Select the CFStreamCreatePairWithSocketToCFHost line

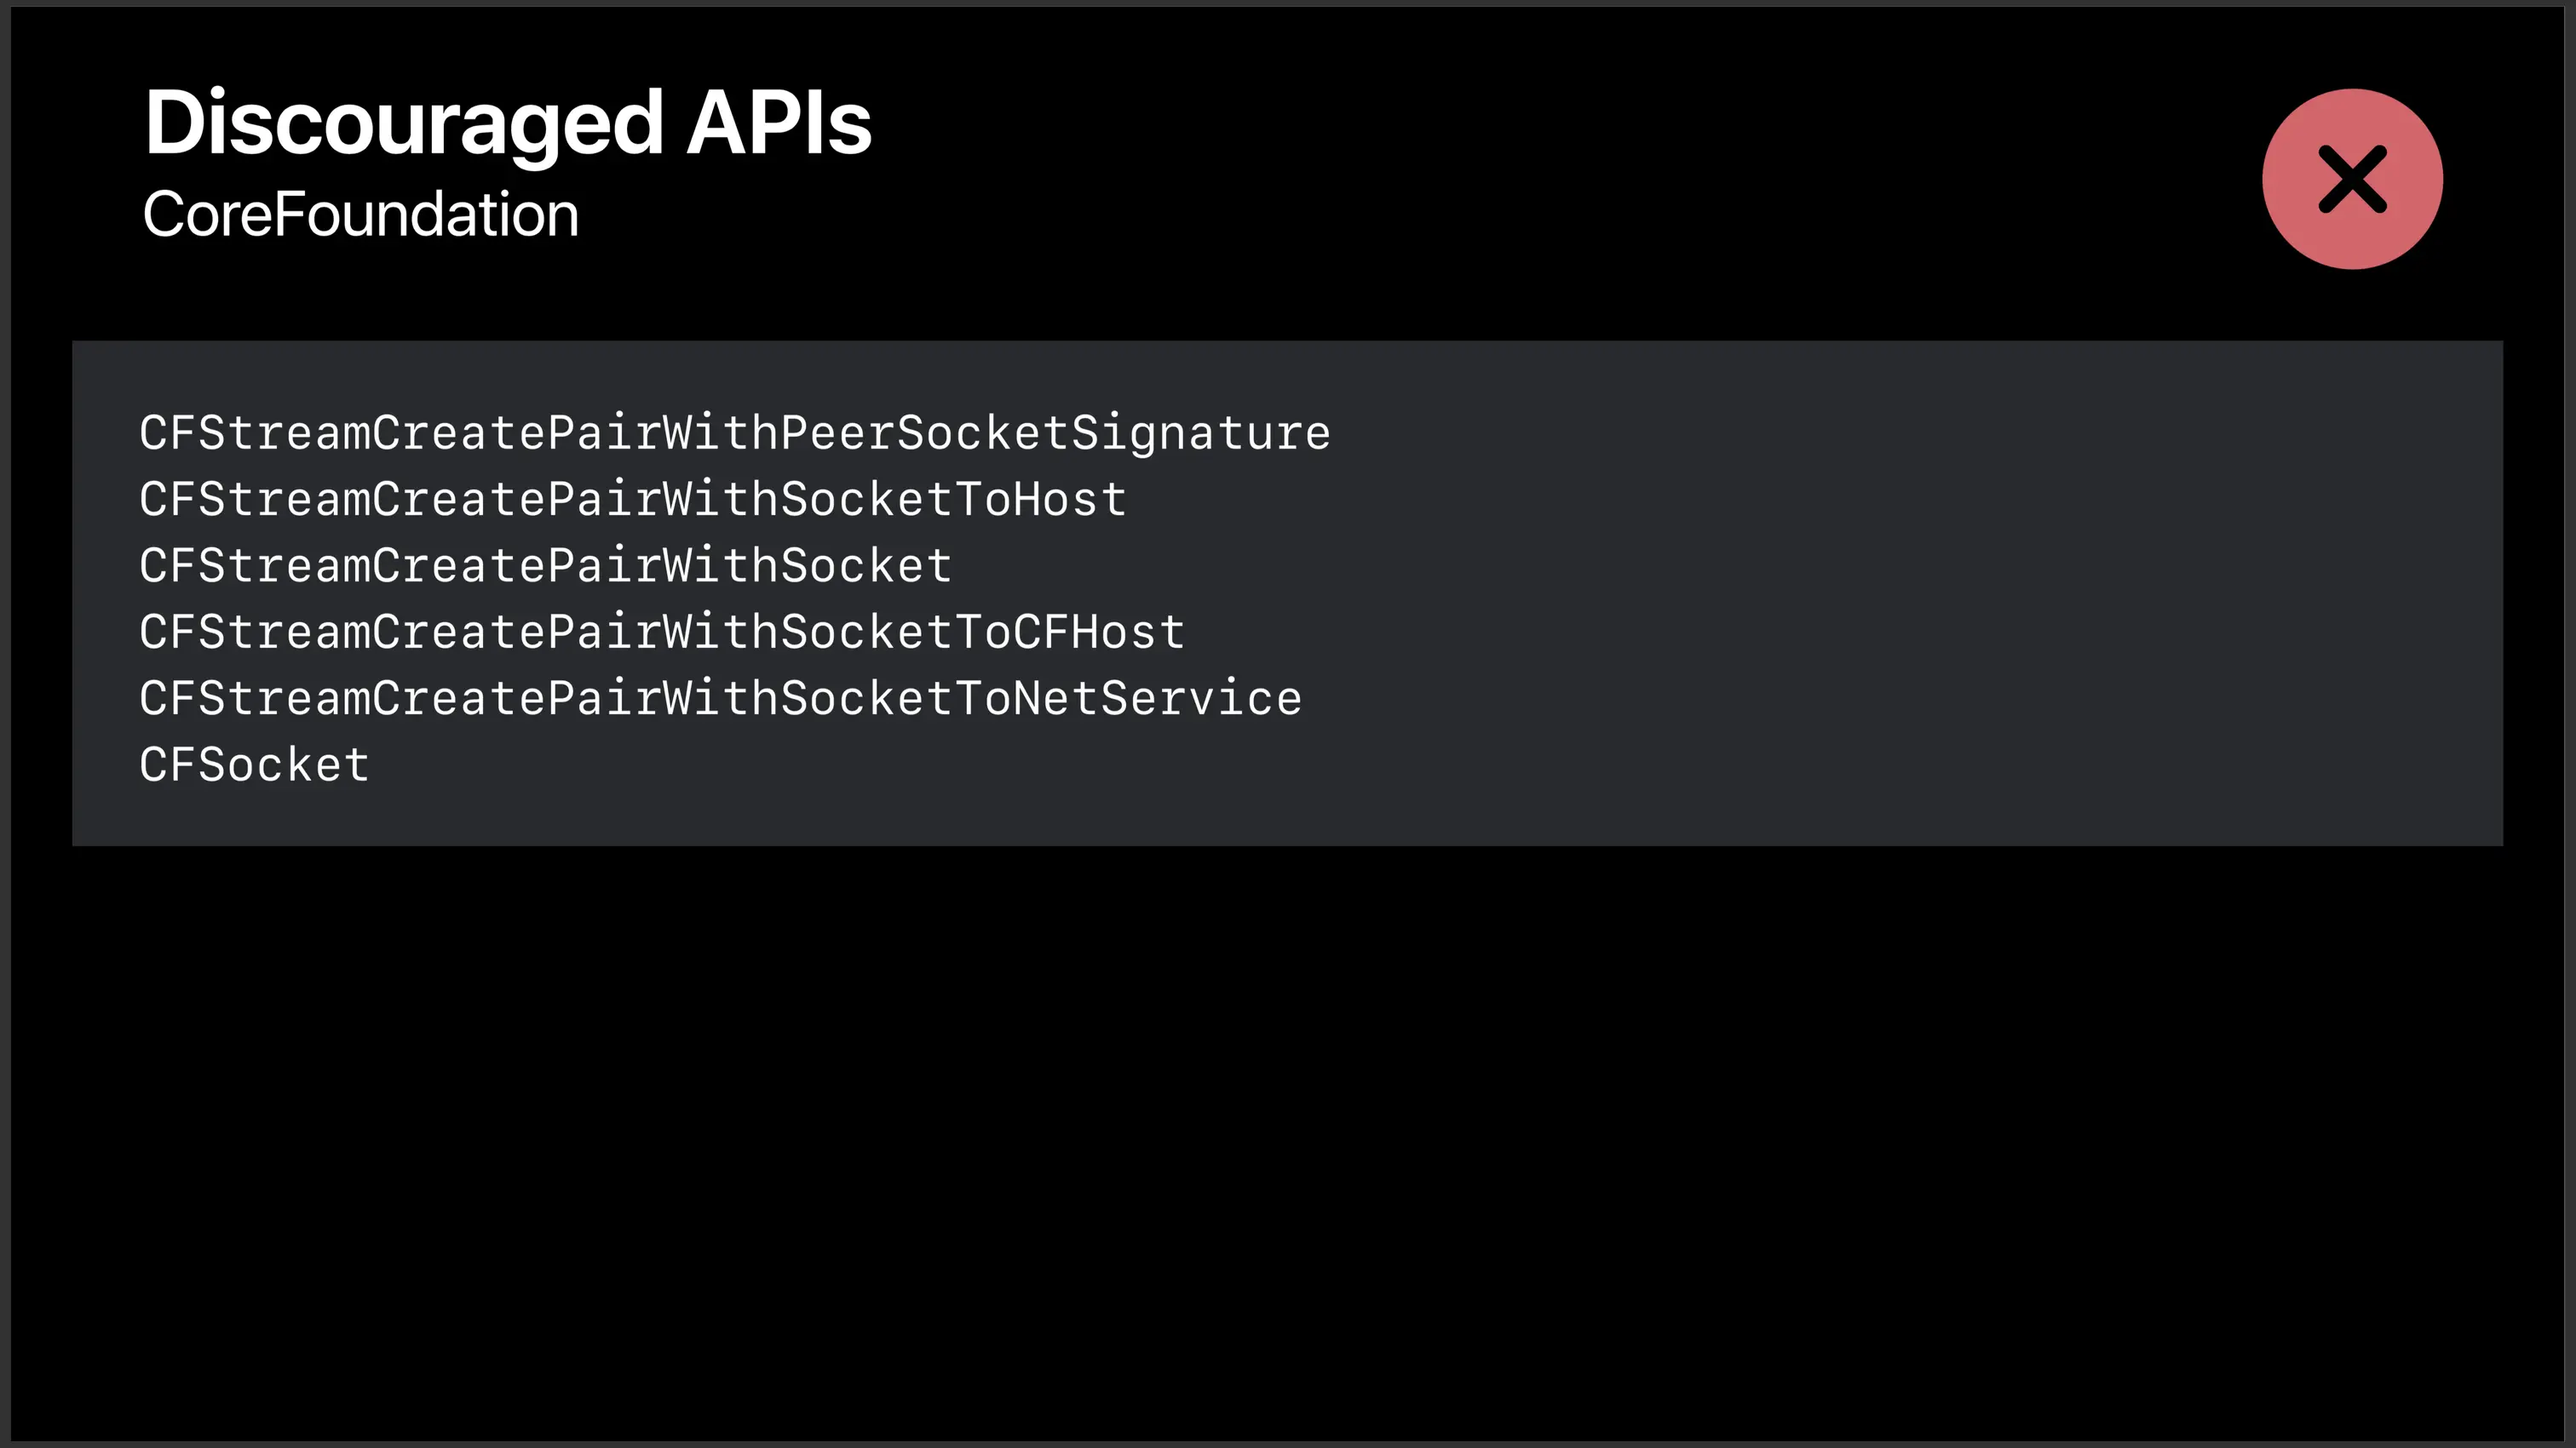[x=661, y=632]
